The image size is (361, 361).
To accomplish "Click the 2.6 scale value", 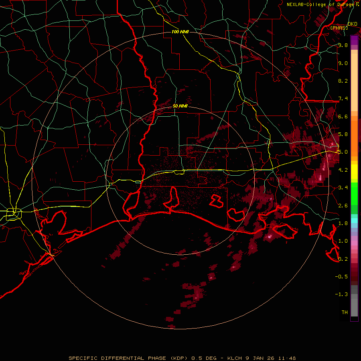I will tap(343, 206).
